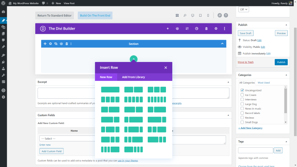Open Divi Builder page settings gear
The height and width of the screenshot is (167, 297).
tap(216, 29)
